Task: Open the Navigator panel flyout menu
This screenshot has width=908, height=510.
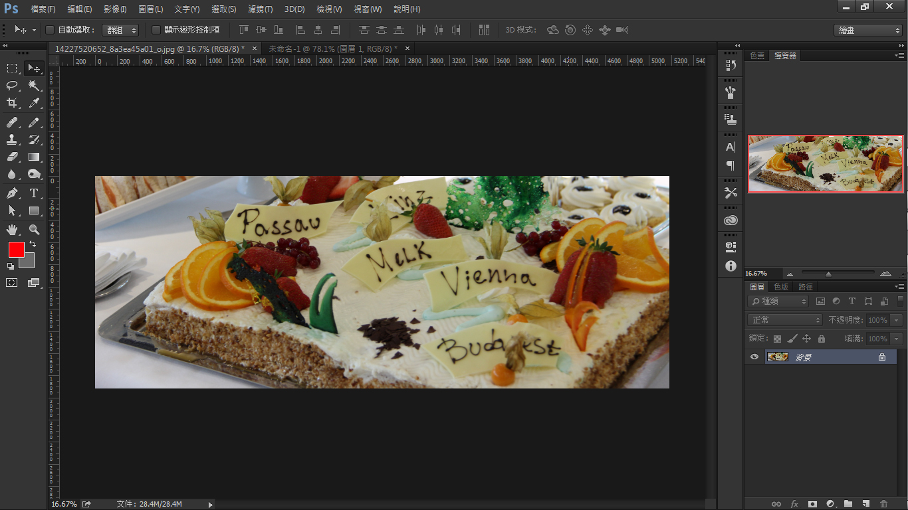Action: [x=899, y=56]
